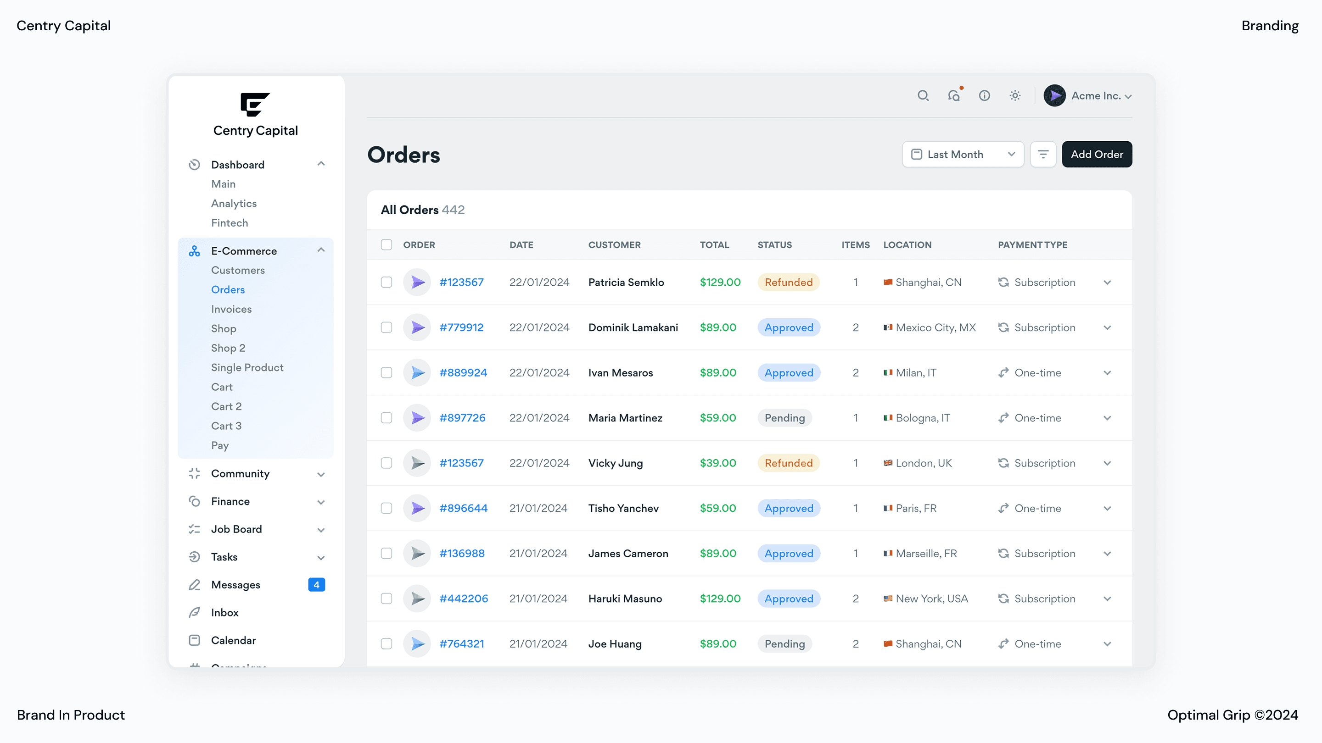Expand Dominik Lamakani order row chevron
Screen dimensions: 1322x743
tap(1108, 327)
